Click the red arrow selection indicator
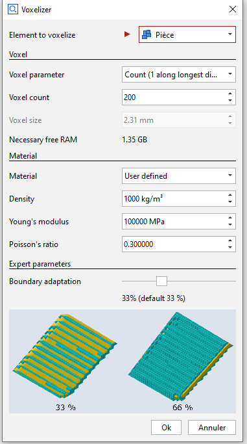The image size is (247, 444). (127, 34)
